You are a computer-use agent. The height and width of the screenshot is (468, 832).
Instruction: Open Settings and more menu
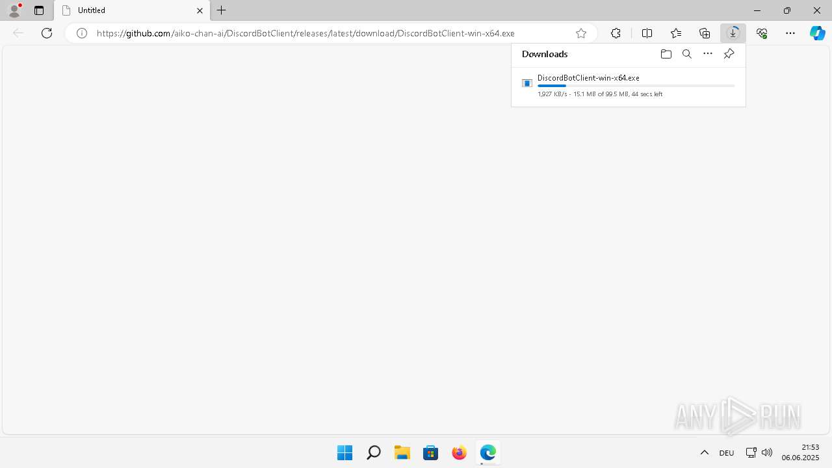[x=790, y=33]
